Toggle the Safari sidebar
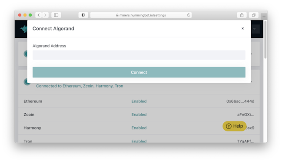Screen dimensions: 282x162 (x=56, y=15)
